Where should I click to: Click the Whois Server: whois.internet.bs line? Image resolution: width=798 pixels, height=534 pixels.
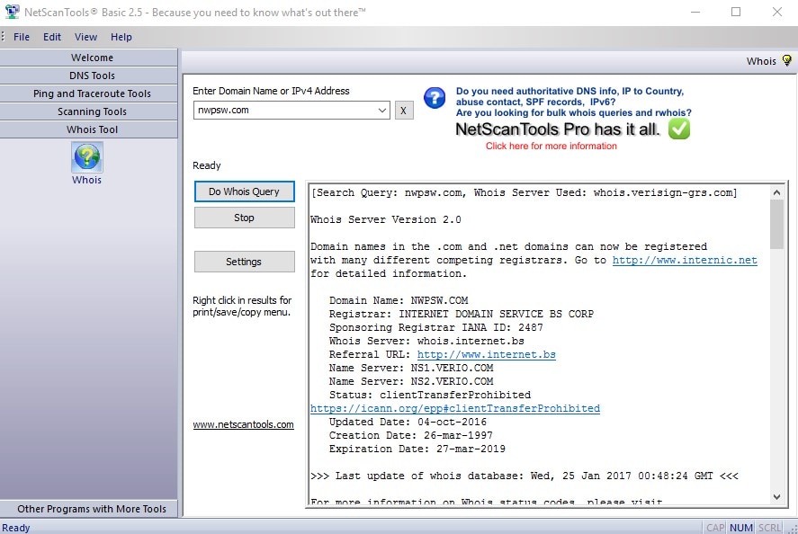426,341
